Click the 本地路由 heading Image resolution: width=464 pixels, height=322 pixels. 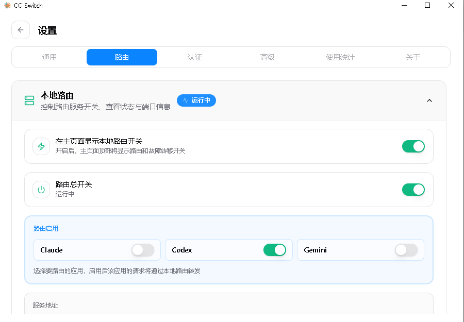coord(57,95)
